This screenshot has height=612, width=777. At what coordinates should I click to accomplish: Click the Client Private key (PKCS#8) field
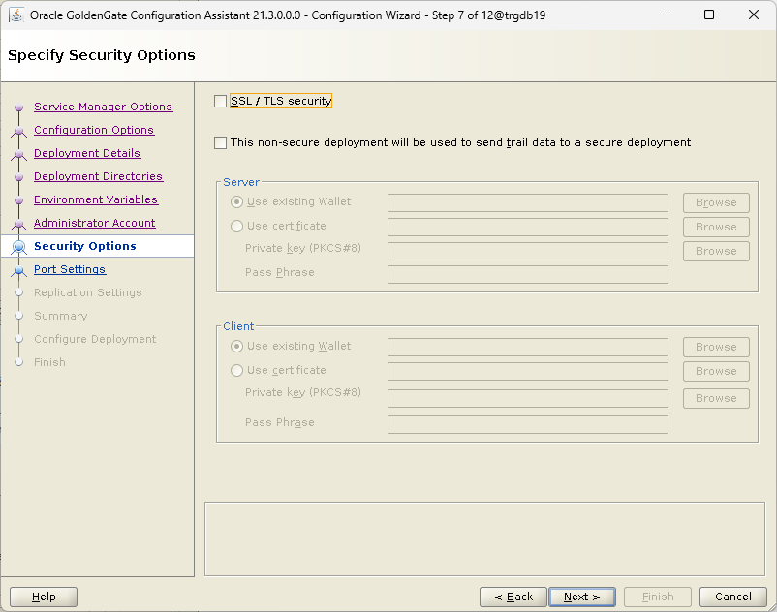click(x=528, y=398)
